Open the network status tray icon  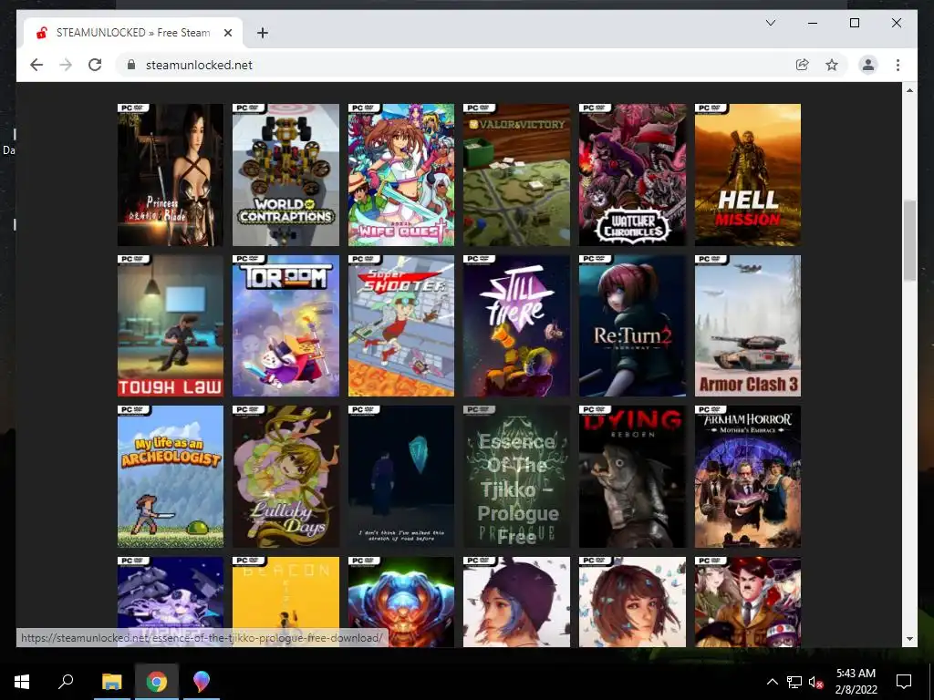[x=794, y=682]
